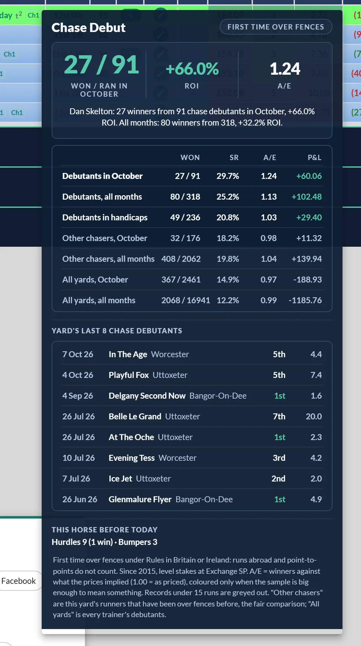
Task: Click the +29.40 P&L value
Action: click(309, 218)
